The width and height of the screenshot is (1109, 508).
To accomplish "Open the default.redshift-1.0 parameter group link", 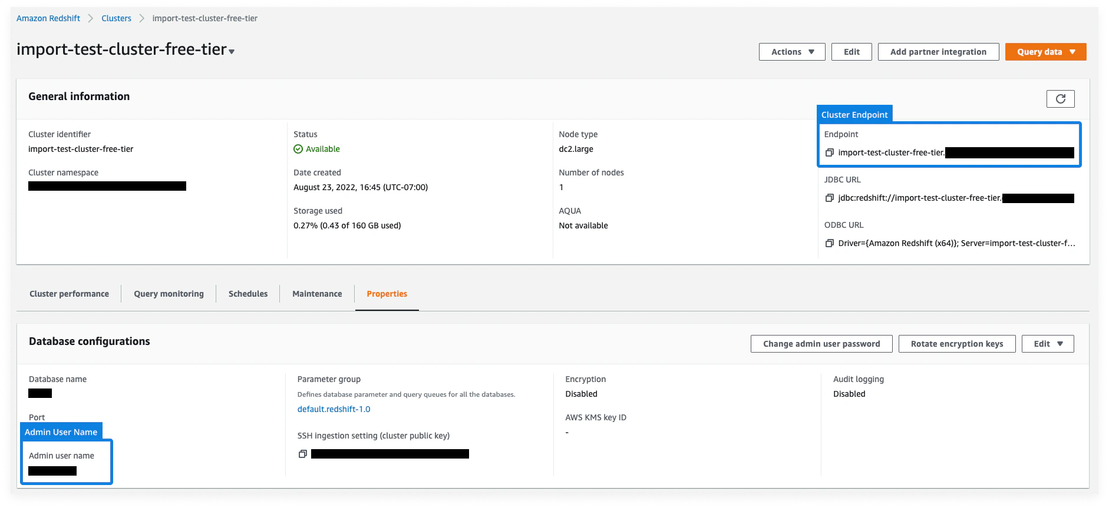I will (334, 409).
